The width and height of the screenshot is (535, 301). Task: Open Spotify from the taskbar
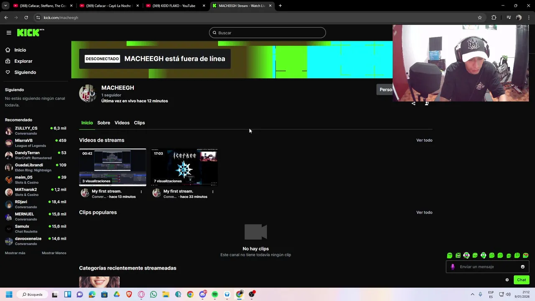pos(215,294)
